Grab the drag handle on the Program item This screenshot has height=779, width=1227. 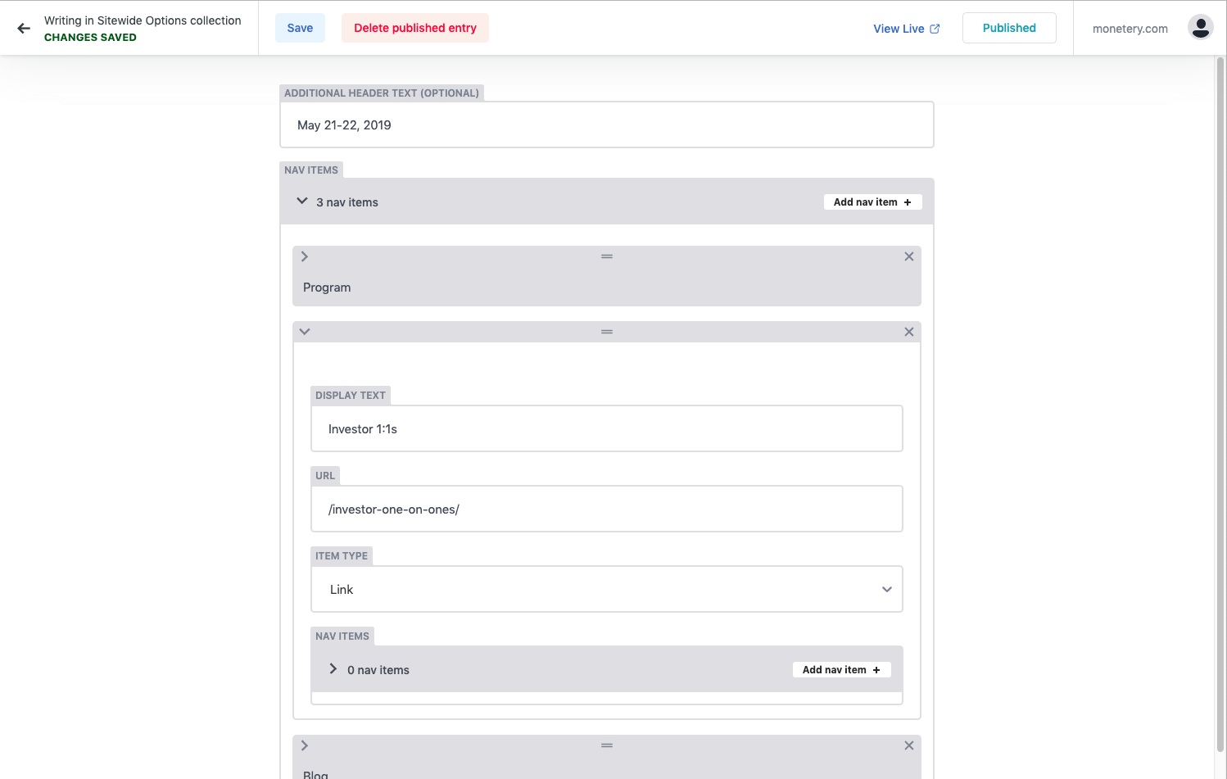(606, 256)
